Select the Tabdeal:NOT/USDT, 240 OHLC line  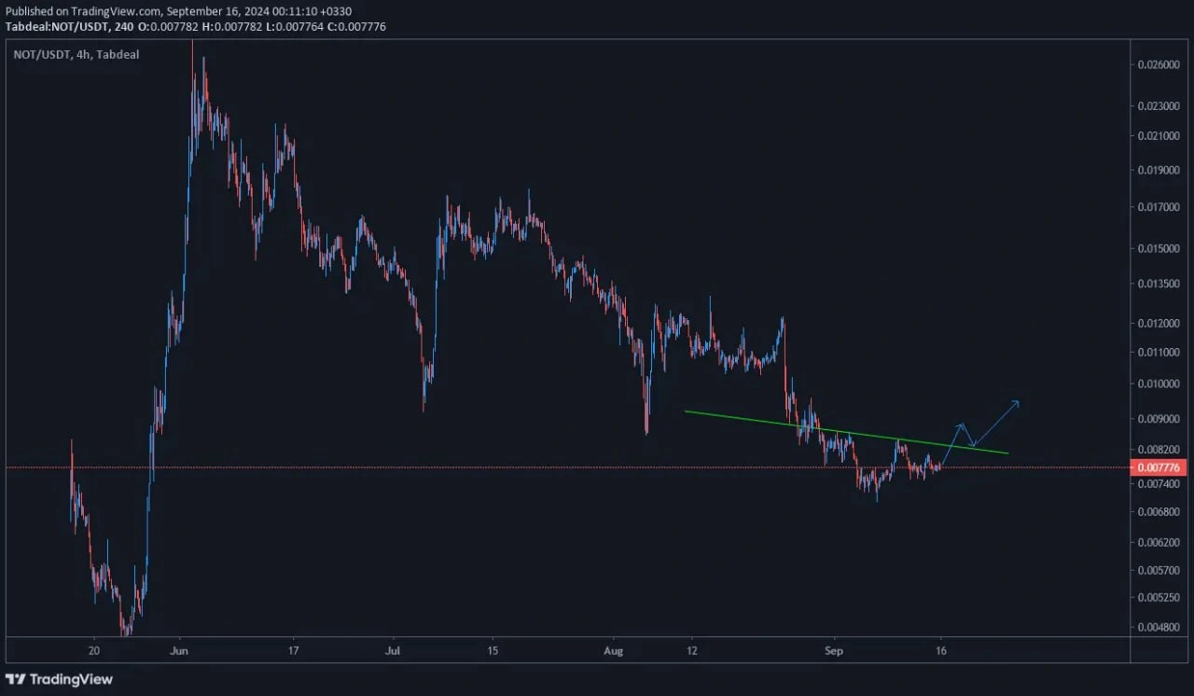click(x=195, y=26)
